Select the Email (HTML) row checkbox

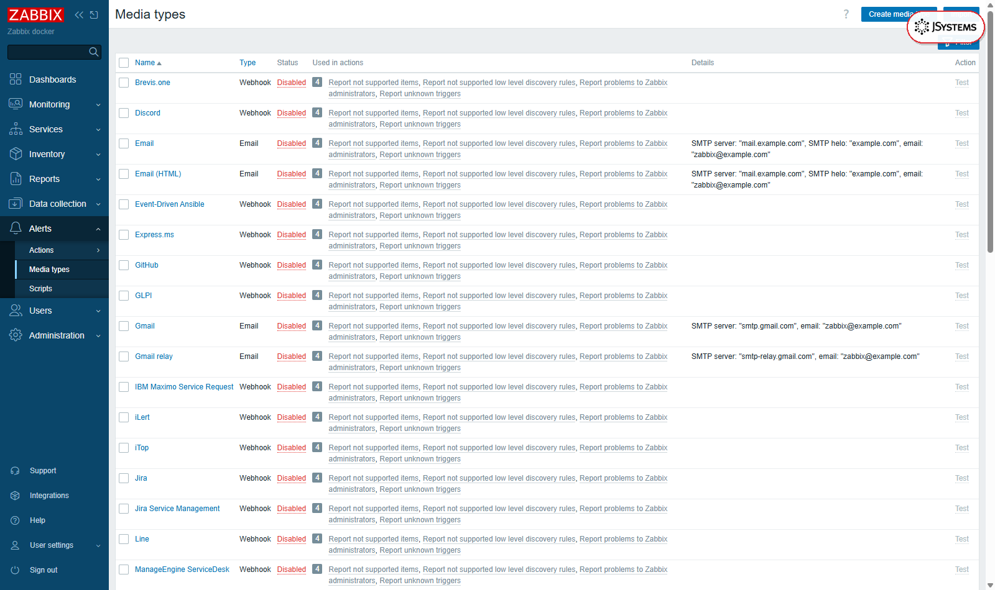tap(124, 174)
